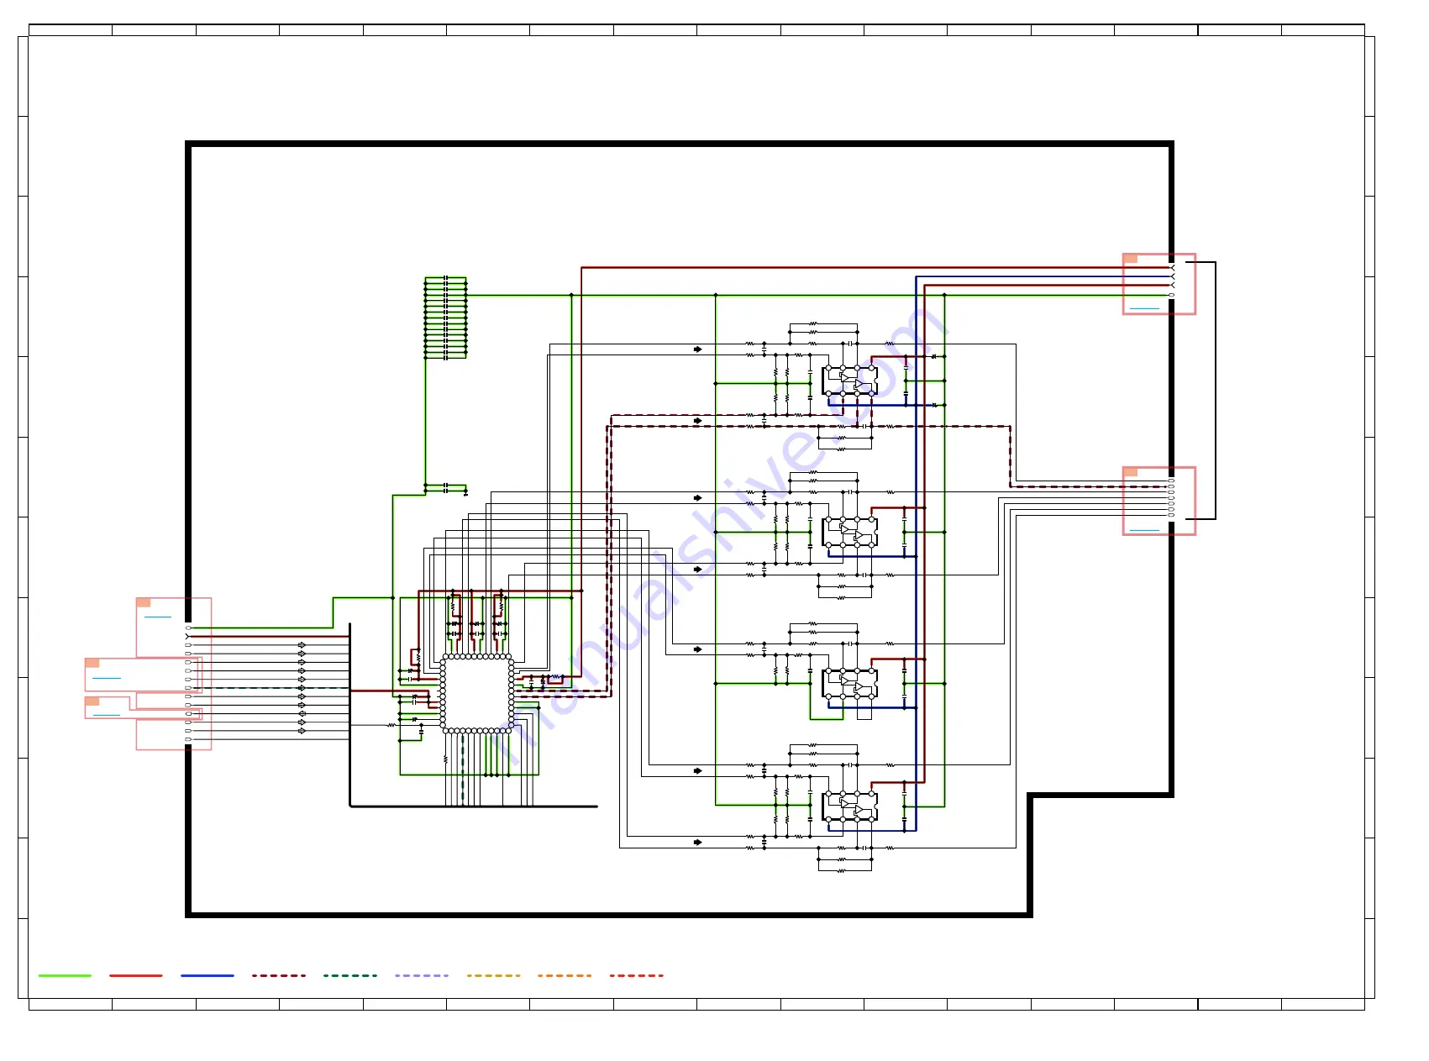This screenshot has height=1061, width=1429.
Task: Open the blue link in top-left connector box
Action: click(x=158, y=617)
